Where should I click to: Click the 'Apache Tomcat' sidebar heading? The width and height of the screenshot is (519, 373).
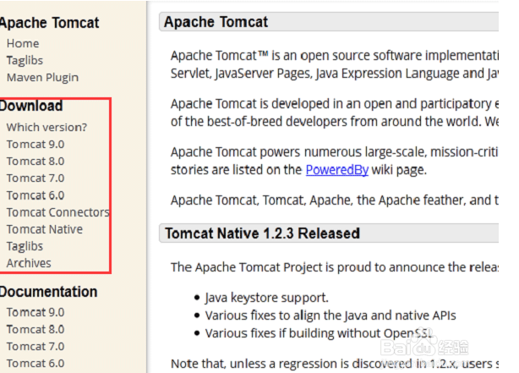tap(50, 23)
